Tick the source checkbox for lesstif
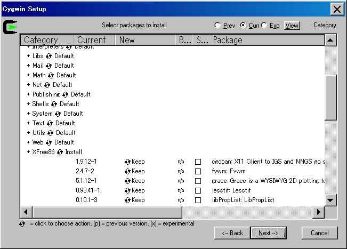347x249 pixels. point(198,190)
